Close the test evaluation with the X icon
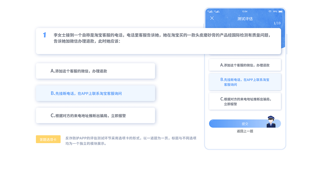This screenshot has height=182, width=324. point(212,18)
